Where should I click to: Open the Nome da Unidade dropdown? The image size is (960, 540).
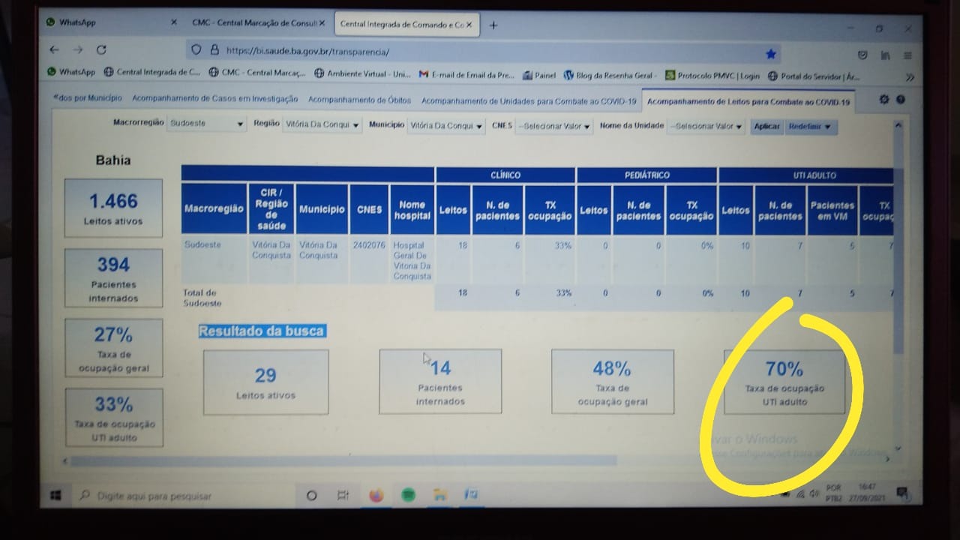(x=707, y=127)
